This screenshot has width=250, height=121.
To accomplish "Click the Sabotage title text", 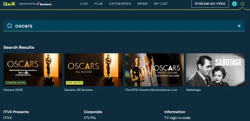I will point(193,90).
